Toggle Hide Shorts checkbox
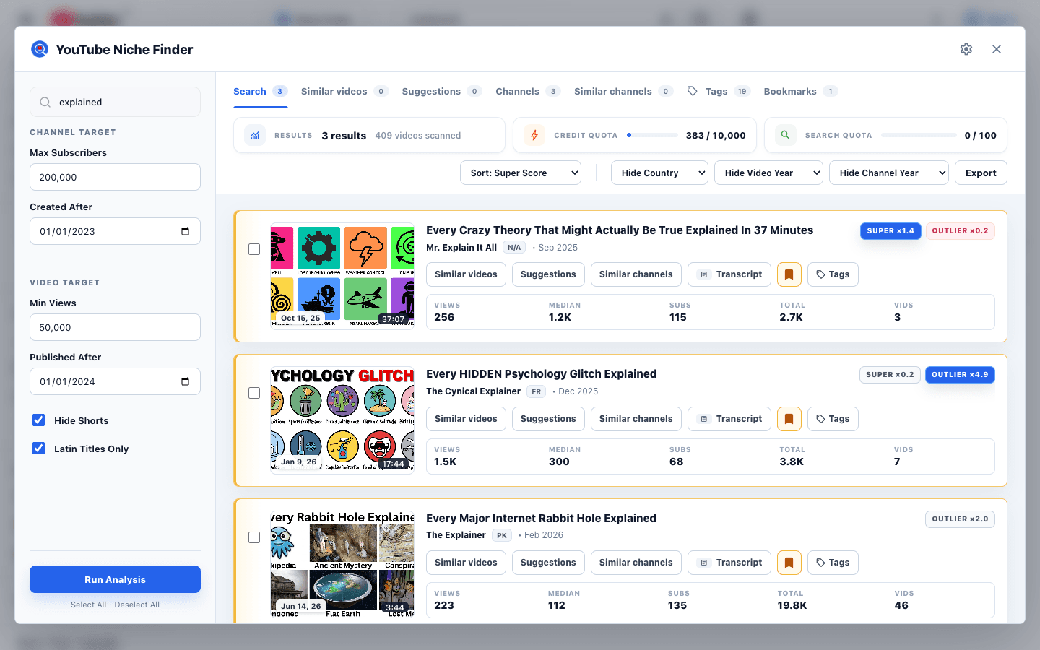 point(39,420)
